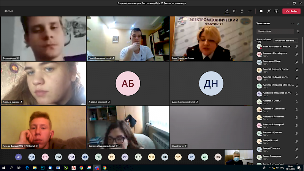The image size is (304, 171).
Task: Open more actions menu in meeting toolbar
Action: point(250,11)
